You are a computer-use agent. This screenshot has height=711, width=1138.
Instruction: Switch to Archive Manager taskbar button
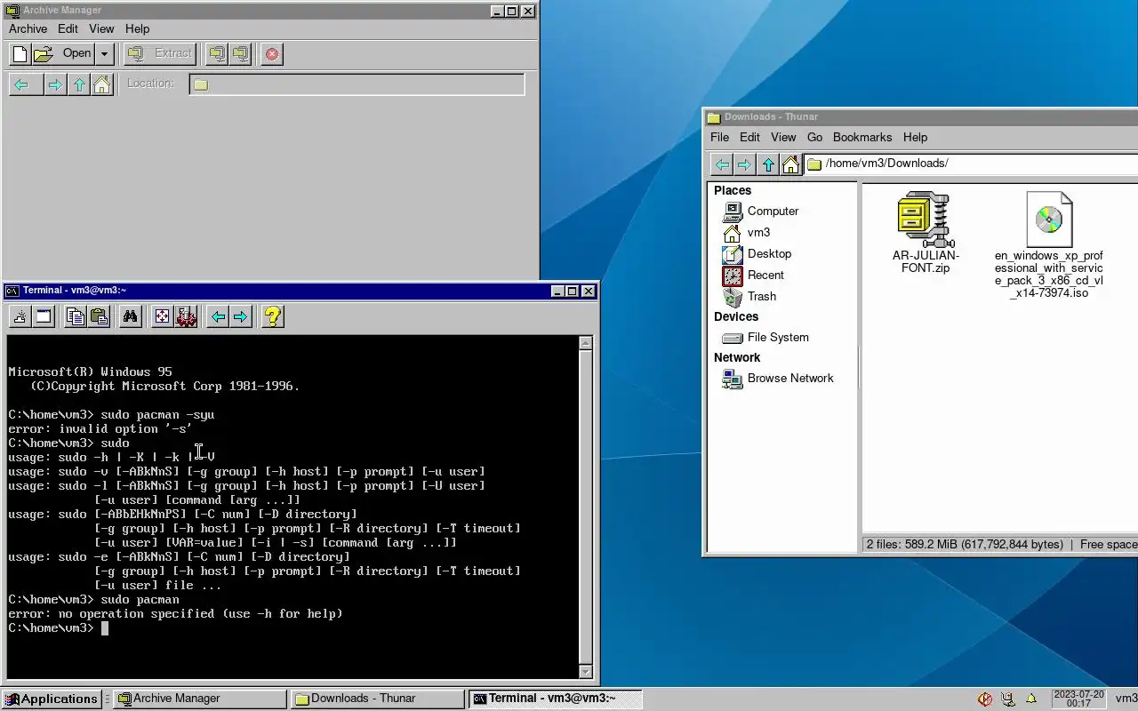201,699
